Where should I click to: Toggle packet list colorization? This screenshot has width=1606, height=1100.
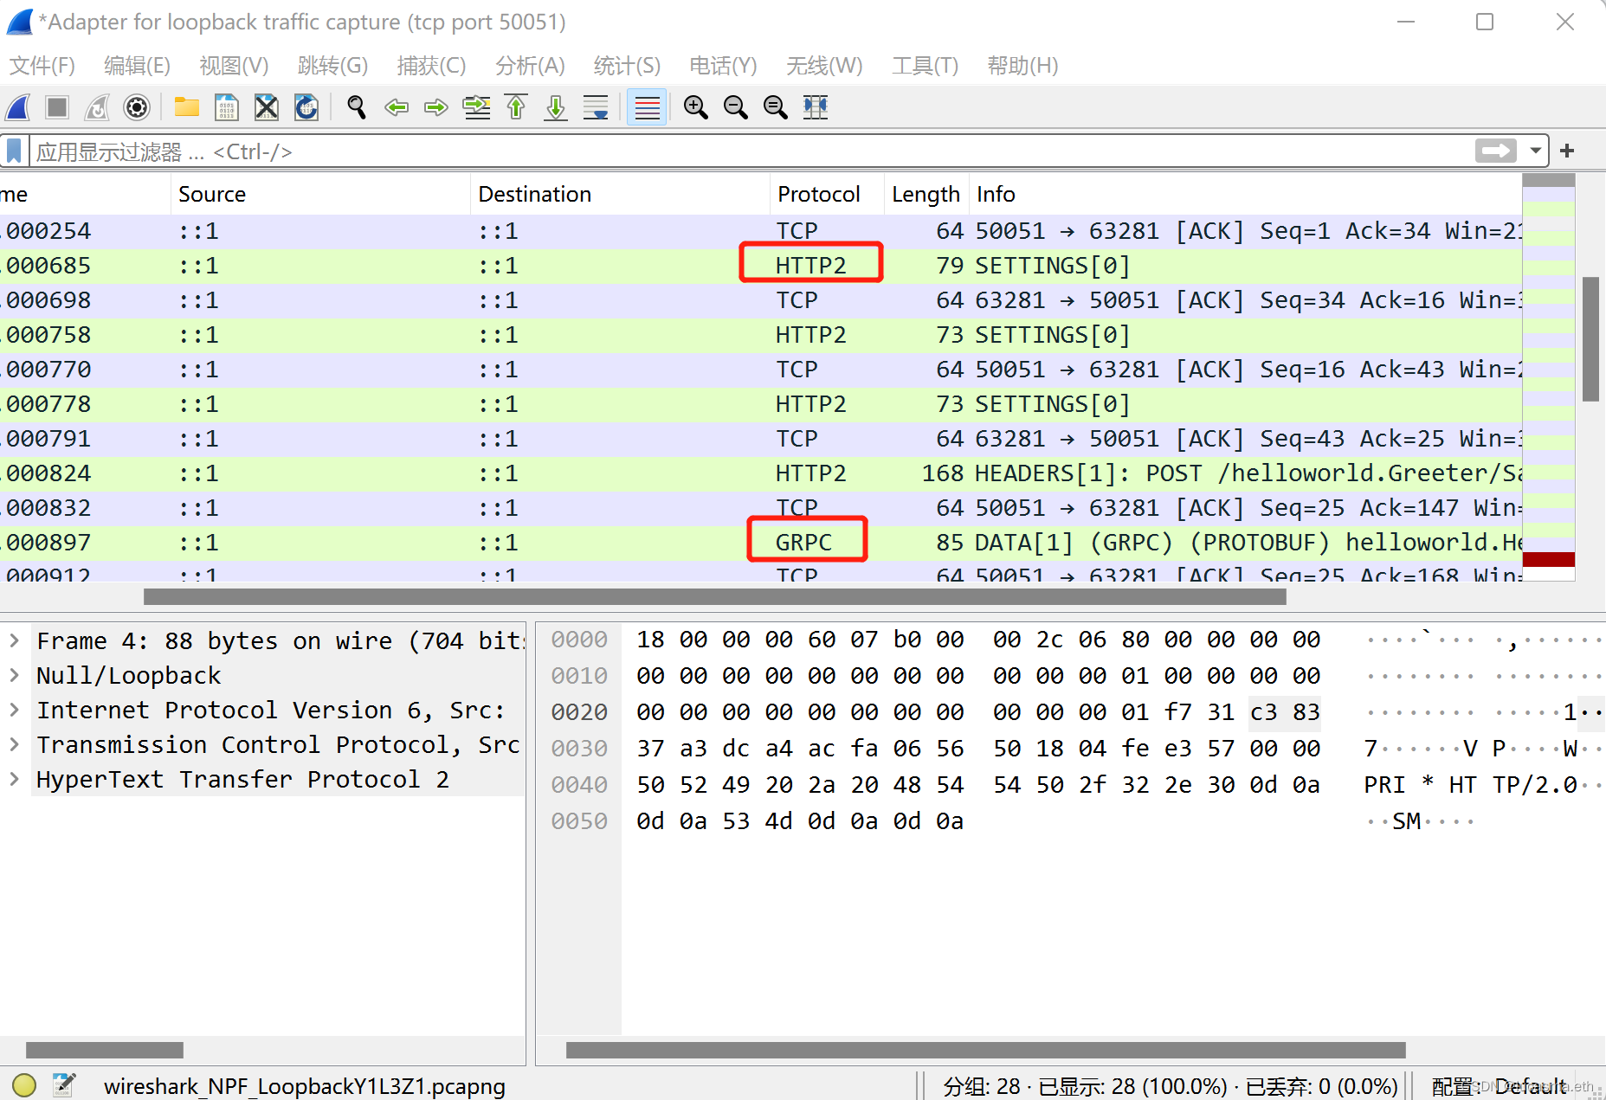tap(647, 107)
